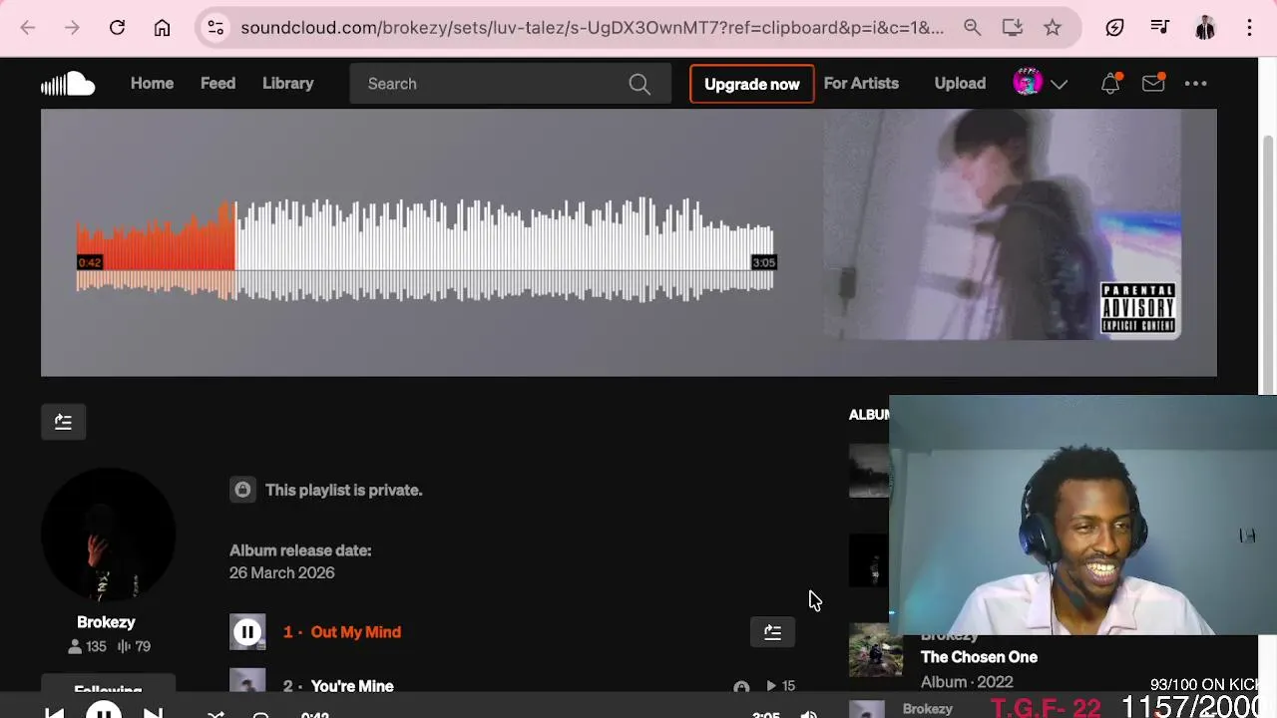Click The Chosen One album thumbnail
Image resolution: width=1277 pixels, height=718 pixels.
(876, 649)
